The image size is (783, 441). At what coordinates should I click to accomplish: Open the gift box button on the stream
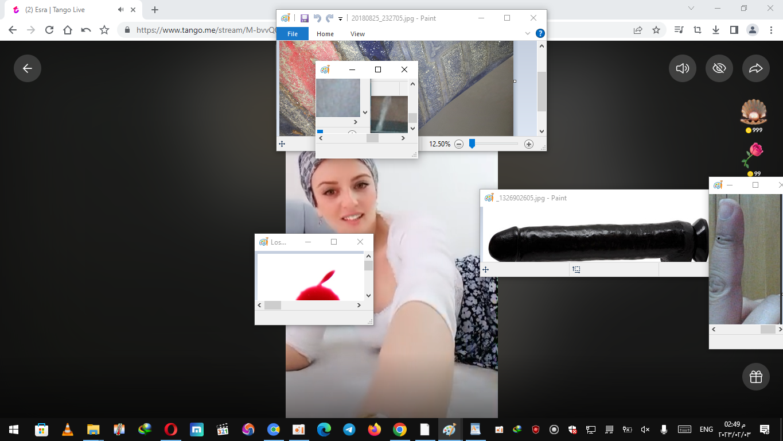(755, 377)
